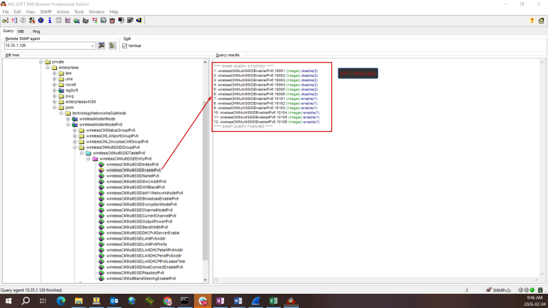
Task: Select wirelessCMMultiSSIDEnableIPv6 in MIB tree
Action: pyautogui.click(x=133, y=170)
